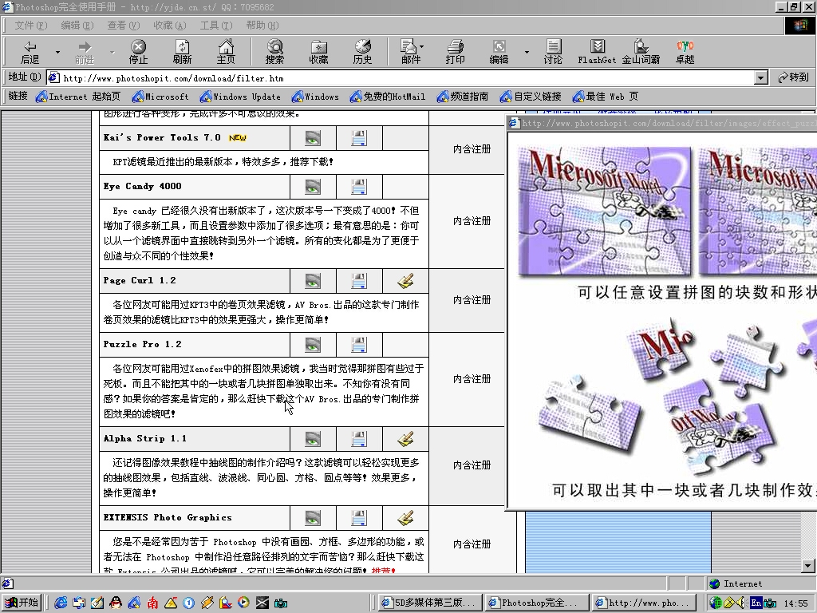The image size is (817, 613).
Task: Click the page scrollbar down arrow
Action: [x=808, y=566]
